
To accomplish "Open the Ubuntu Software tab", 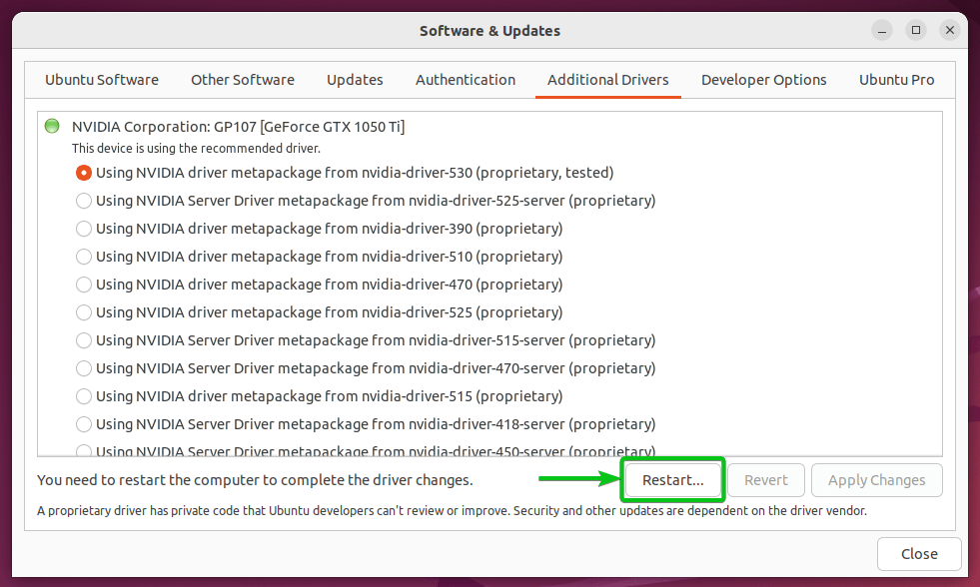I will coord(102,80).
